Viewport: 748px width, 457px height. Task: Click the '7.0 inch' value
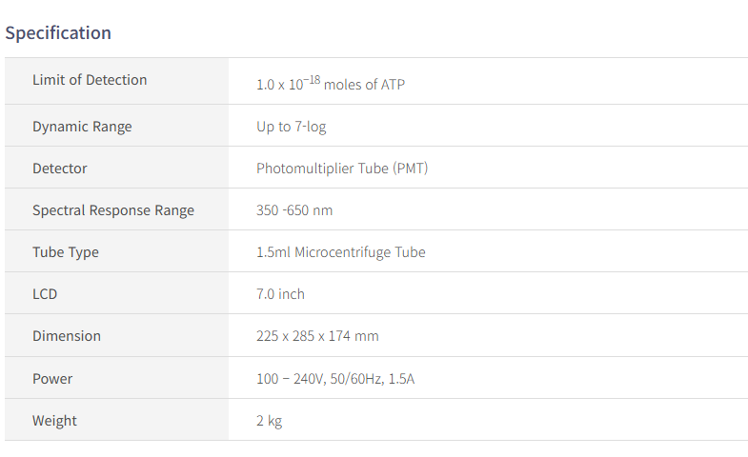281,294
